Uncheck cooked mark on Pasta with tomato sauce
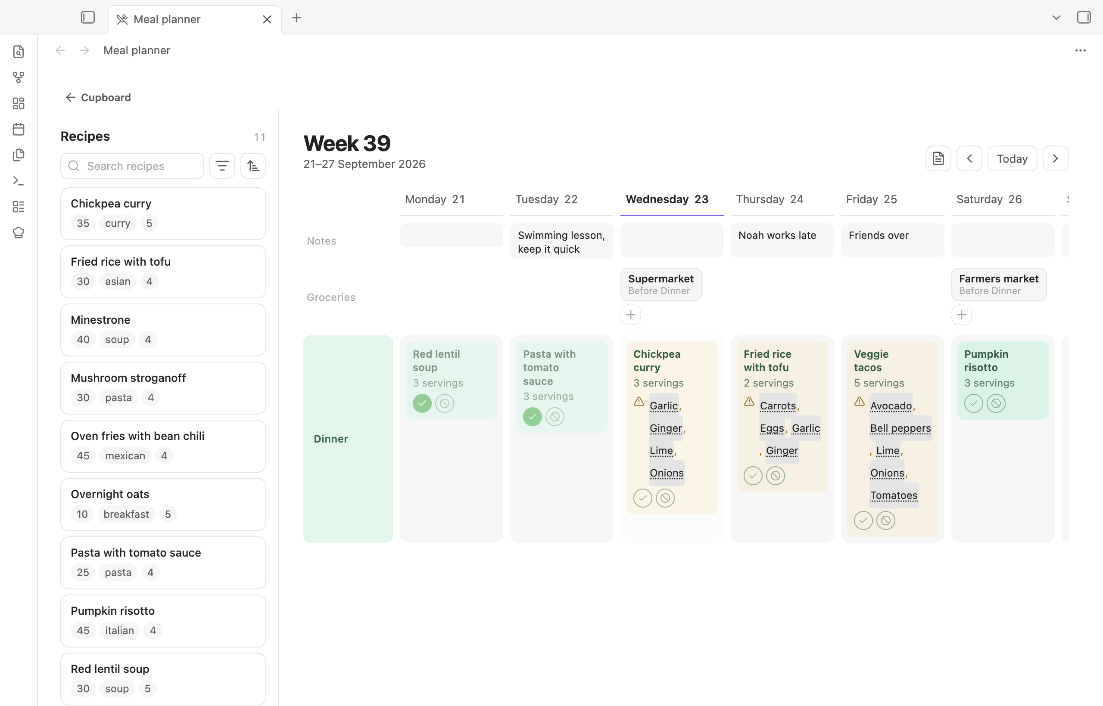Viewport: 1103px width, 706px height. tap(532, 417)
